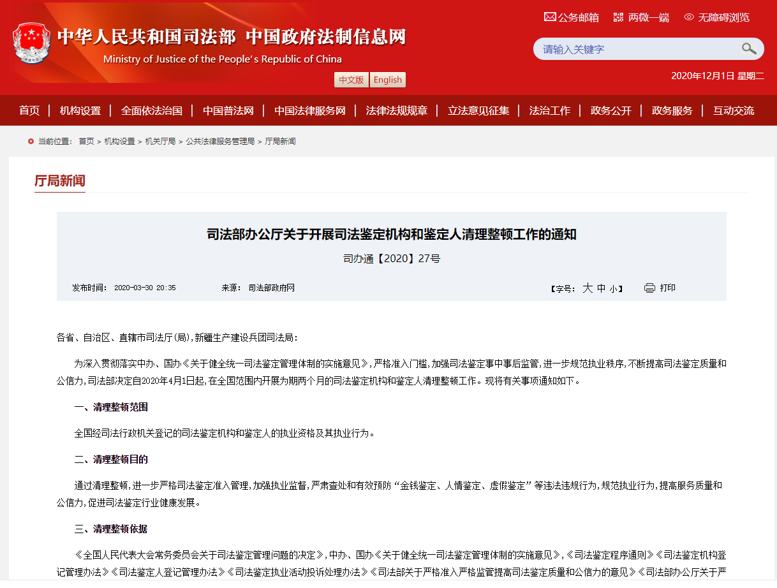
Task: Go to 机关厅局 in the breadcrumb
Action: click(x=160, y=141)
